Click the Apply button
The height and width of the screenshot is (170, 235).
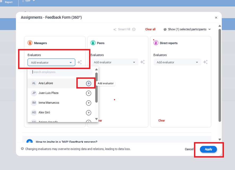coord(208,149)
